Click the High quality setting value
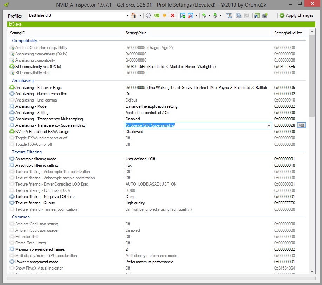The height and width of the screenshot is (285, 322). (135, 203)
